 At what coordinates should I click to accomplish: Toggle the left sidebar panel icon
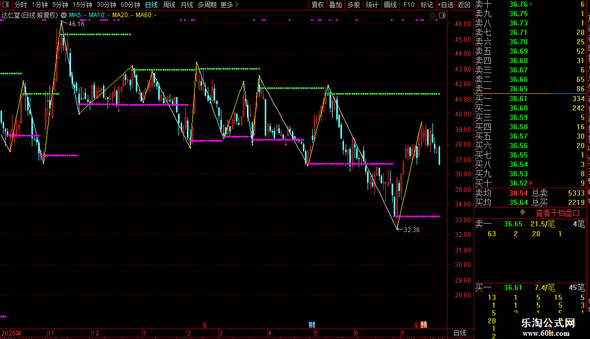(x=6, y=5)
